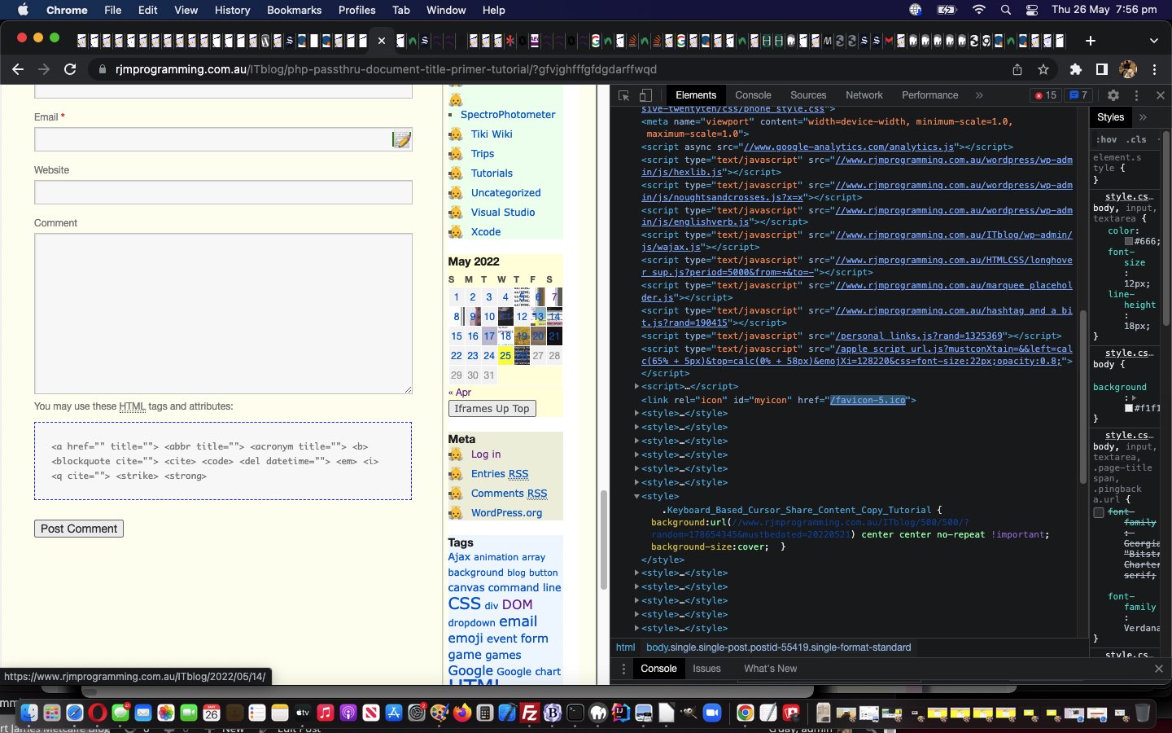The height and width of the screenshot is (733, 1172).
Task: Click the Email input field
Action: 223,139
